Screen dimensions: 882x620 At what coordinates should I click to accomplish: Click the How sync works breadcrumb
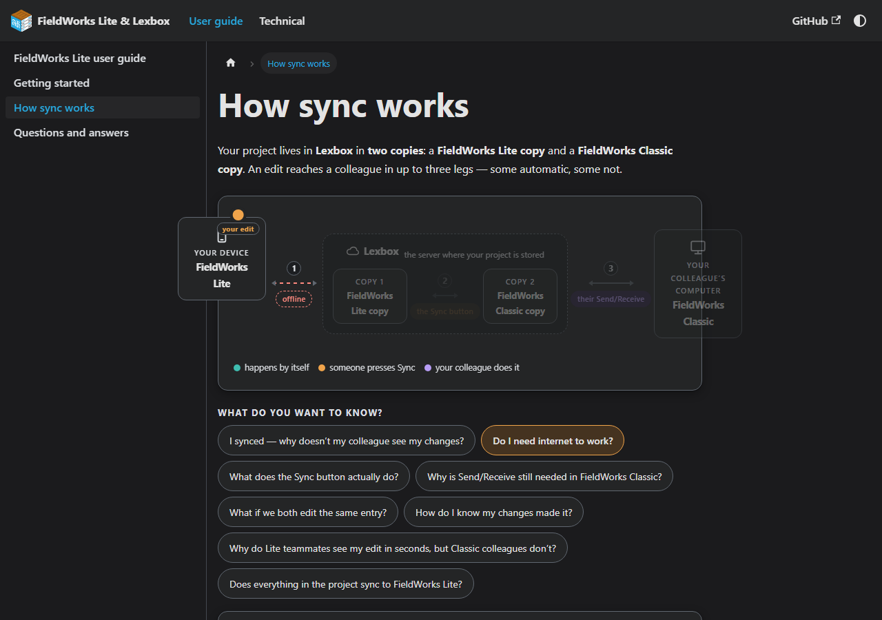[298, 63]
